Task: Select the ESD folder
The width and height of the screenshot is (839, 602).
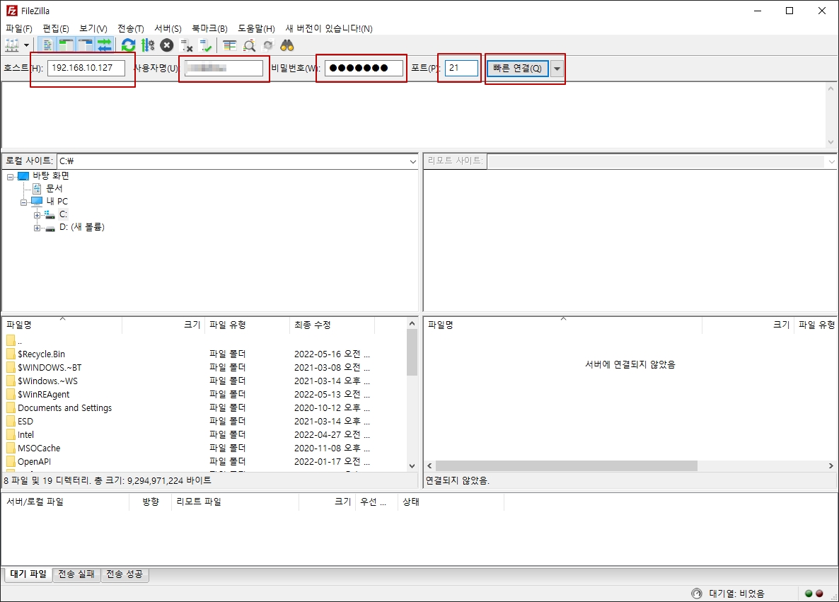Action: (x=25, y=421)
